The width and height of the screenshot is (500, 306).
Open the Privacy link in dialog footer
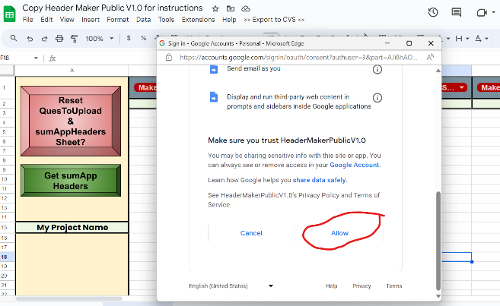click(x=361, y=285)
